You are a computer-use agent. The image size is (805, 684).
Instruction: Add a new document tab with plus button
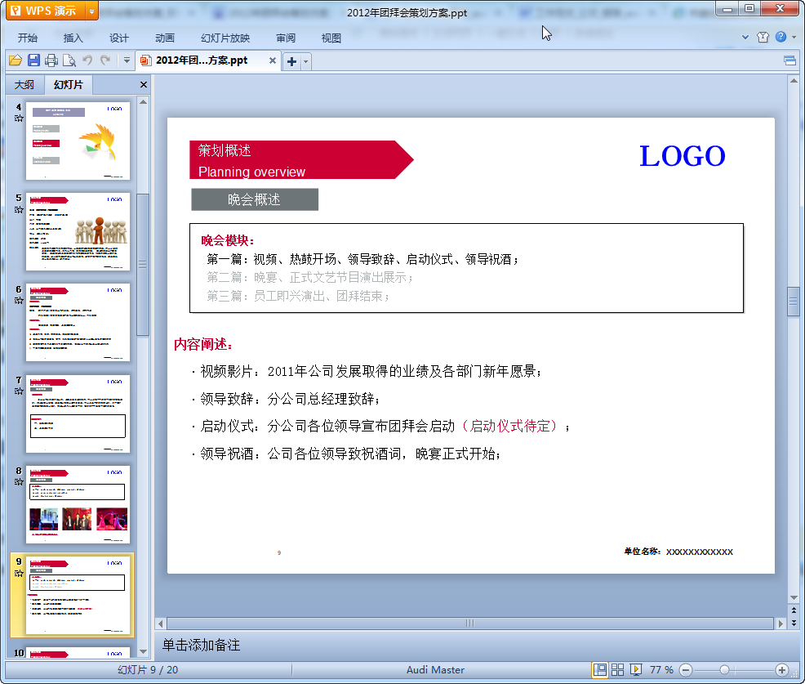pyautogui.click(x=291, y=61)
